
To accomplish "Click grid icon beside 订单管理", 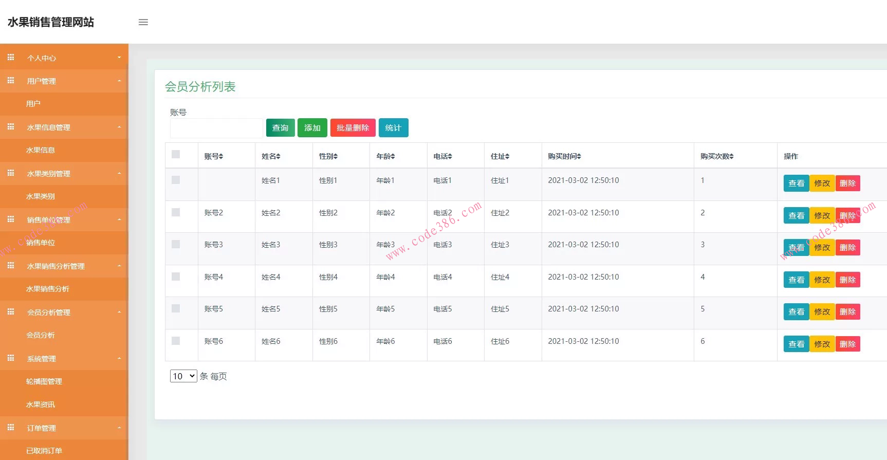I will point(11,428).
